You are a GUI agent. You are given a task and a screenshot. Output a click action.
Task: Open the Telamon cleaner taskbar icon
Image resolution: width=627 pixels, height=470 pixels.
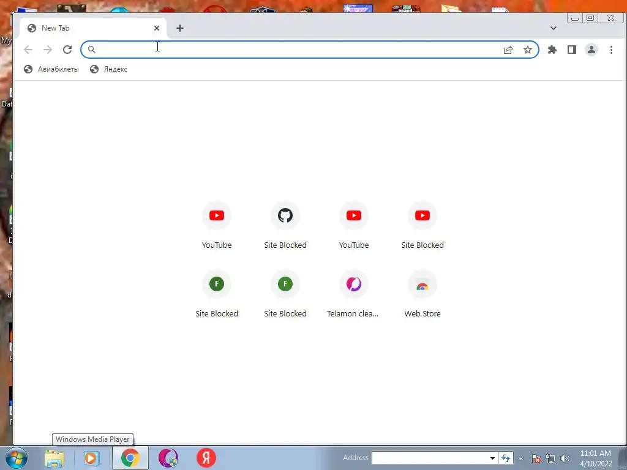coord(168,458)
